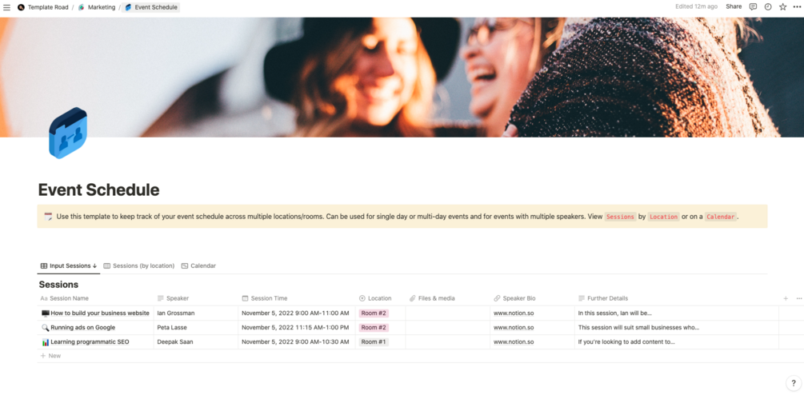Open How to build your business website

coord(100,313)
